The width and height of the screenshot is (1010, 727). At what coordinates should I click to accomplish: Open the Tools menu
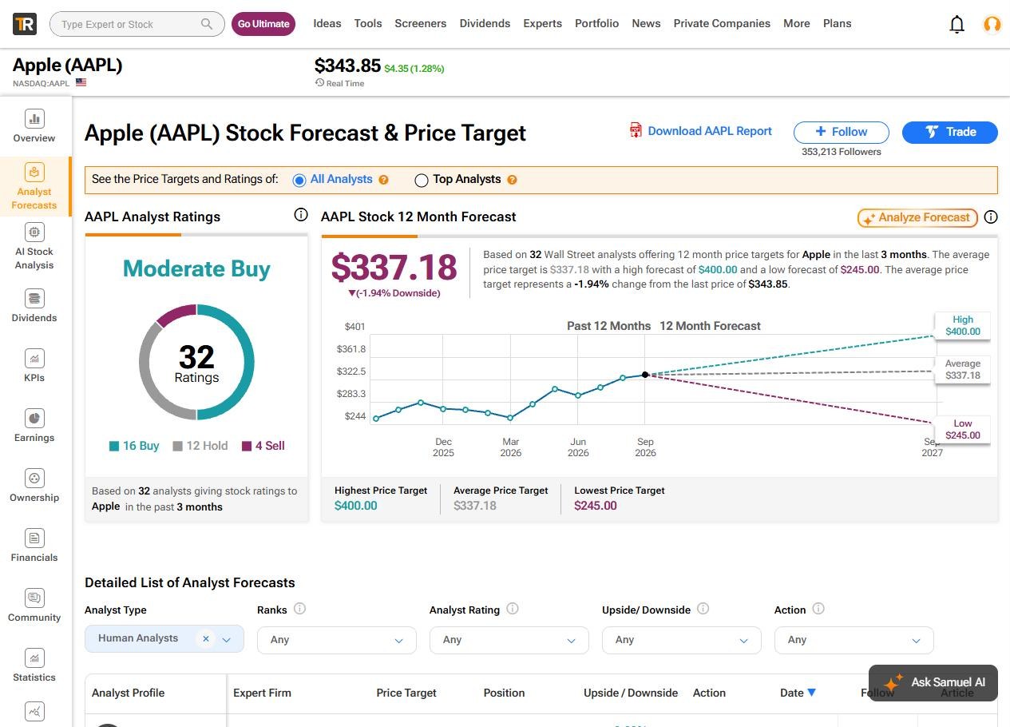368,23
